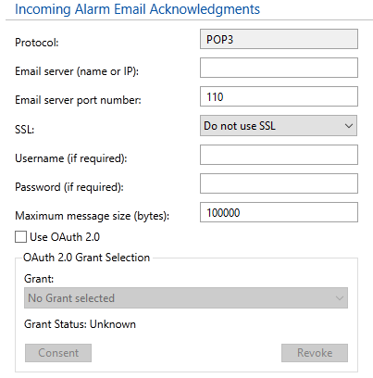Click the Grant Status: Unknown text
Image resolution: width=373 pixels, height=378 pixels.
pyautogui.click(x=80, y=324)
